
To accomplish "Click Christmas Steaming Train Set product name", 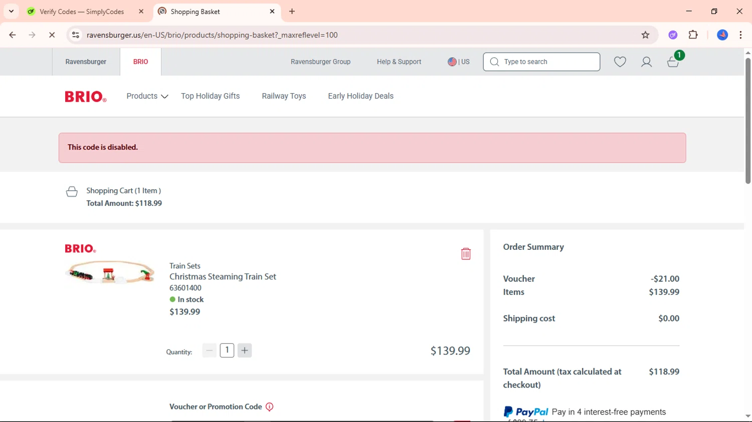I will (223, 276).
